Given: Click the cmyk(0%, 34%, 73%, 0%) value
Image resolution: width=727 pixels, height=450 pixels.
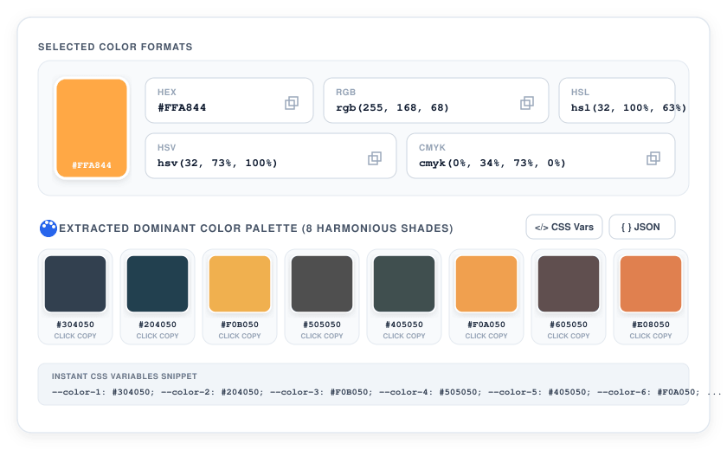Looking at the screenshot, I should coord(492,164).
